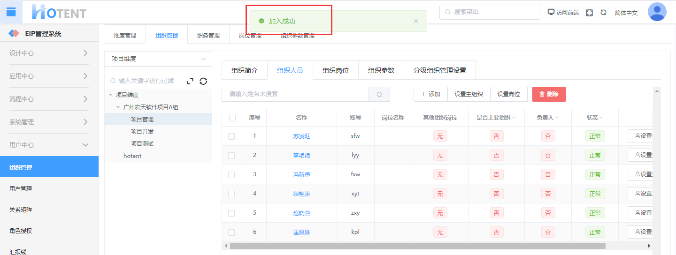
Task: Click the menu collapse icon at top-left
Action: pos(11,12)
